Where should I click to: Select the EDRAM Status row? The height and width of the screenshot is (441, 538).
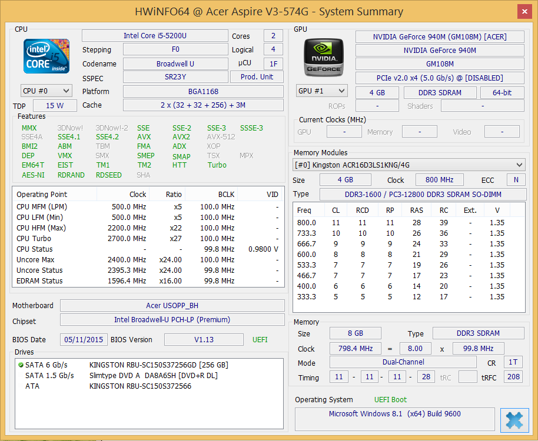148,281
